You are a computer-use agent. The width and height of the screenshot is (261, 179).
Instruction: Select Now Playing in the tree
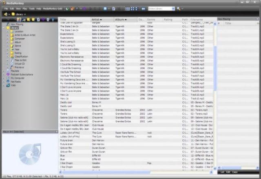[17, 24]
